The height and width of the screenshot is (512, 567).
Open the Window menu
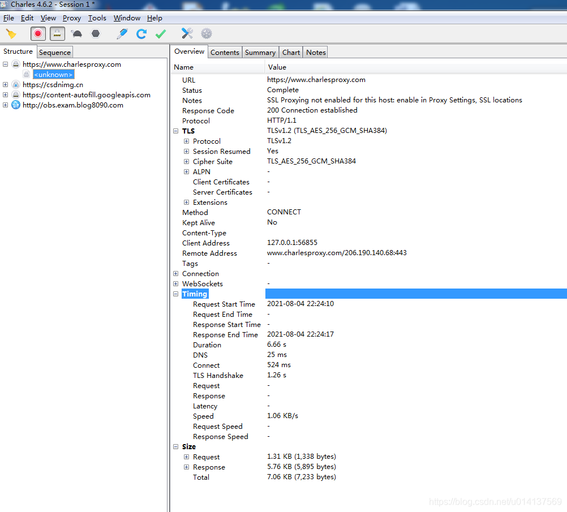point(127,18)
